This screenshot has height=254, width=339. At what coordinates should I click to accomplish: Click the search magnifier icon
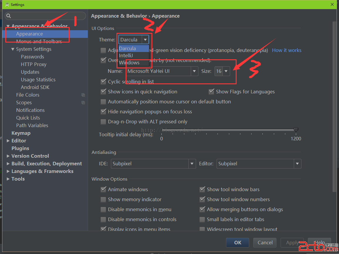click(x=9, y=16)
